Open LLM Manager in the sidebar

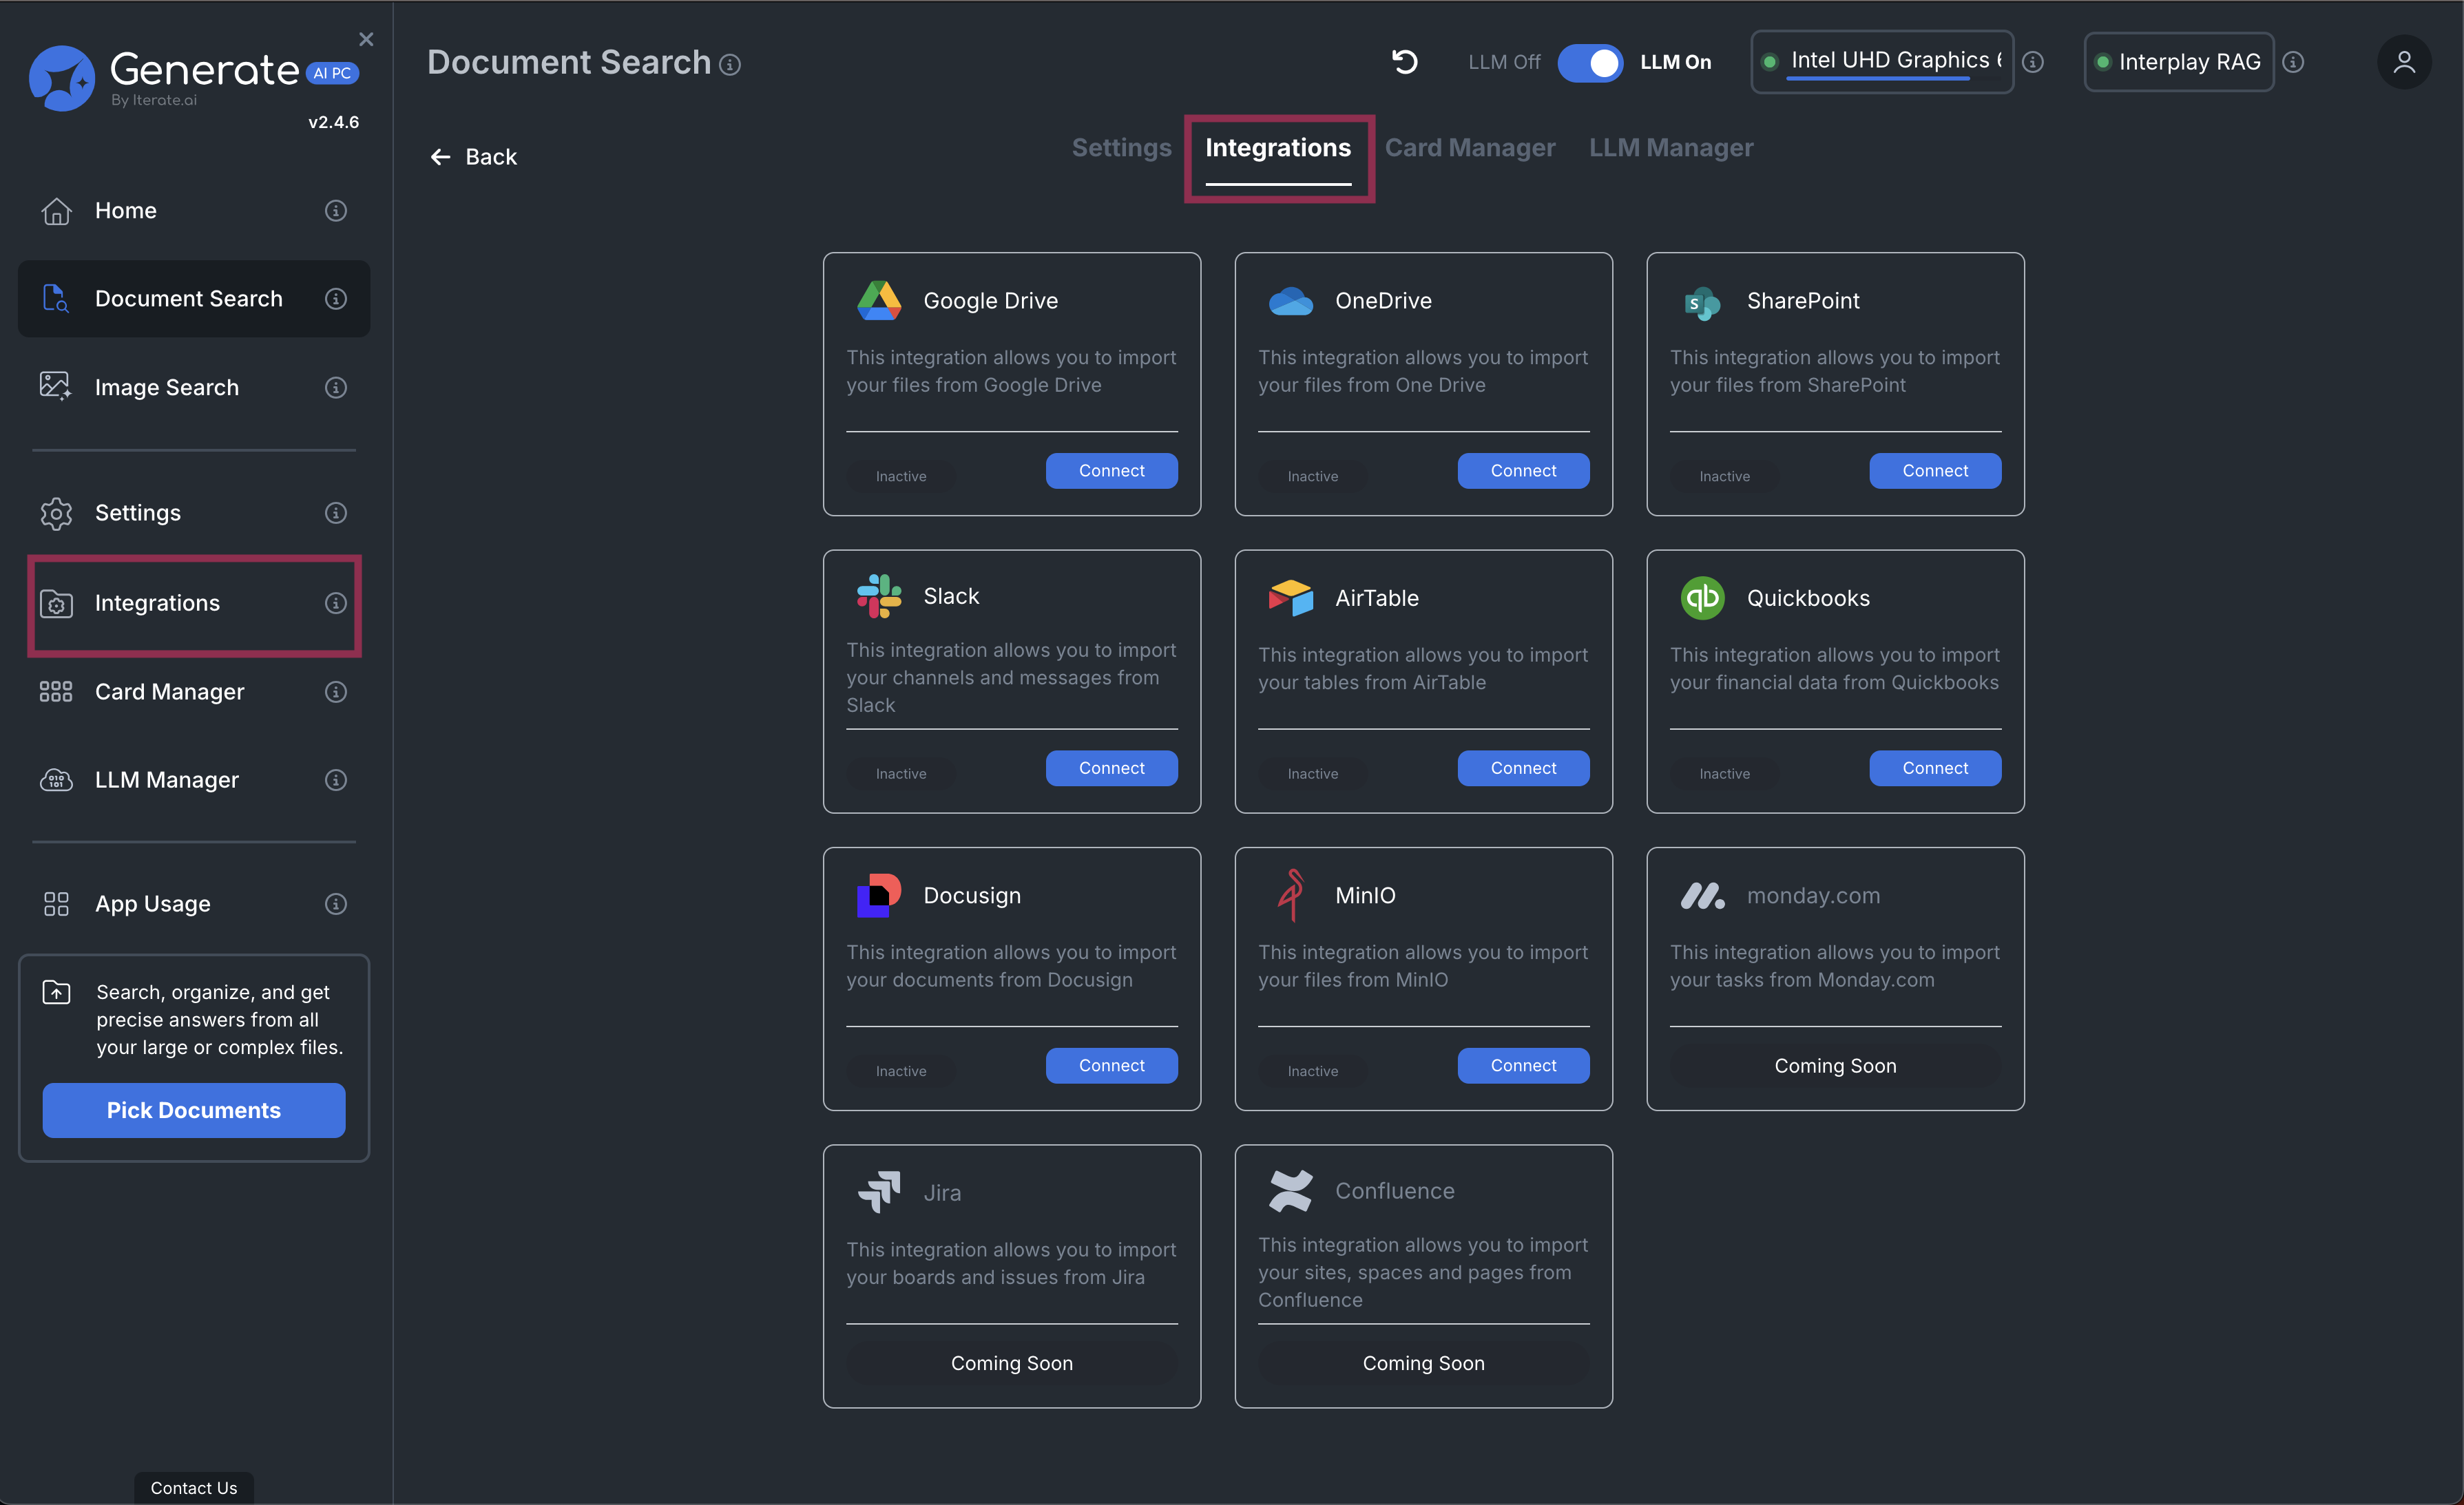tap(194, 780)
